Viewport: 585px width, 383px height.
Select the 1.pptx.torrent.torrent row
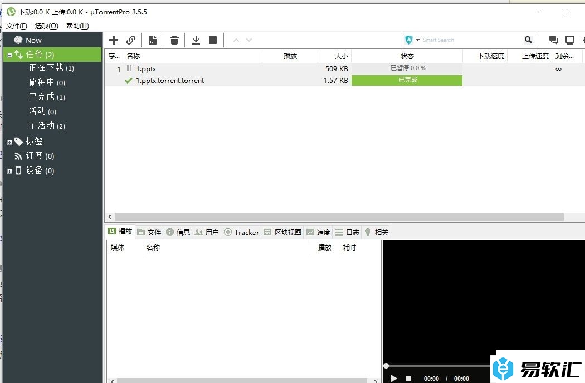345,80
